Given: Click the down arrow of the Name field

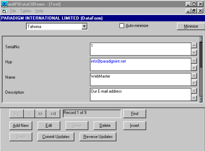Looking at the screenshot, I should tap(194, 83).
